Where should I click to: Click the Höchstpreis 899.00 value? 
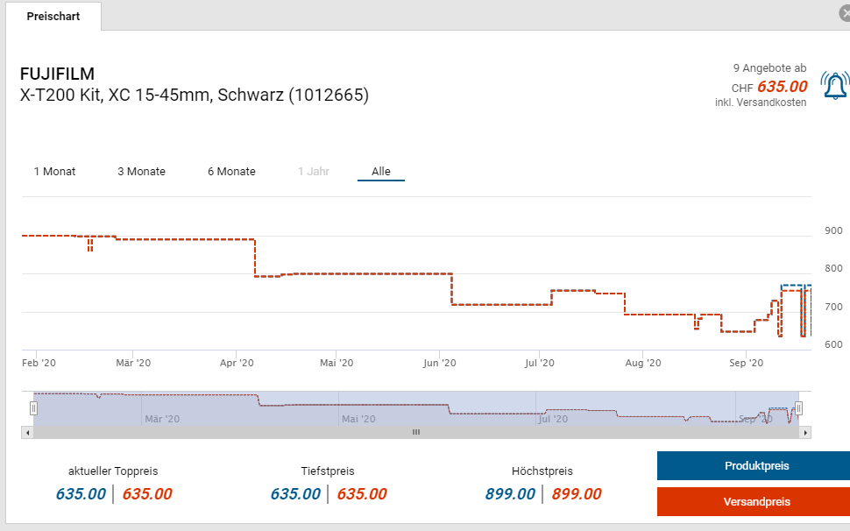pos(510,494)
